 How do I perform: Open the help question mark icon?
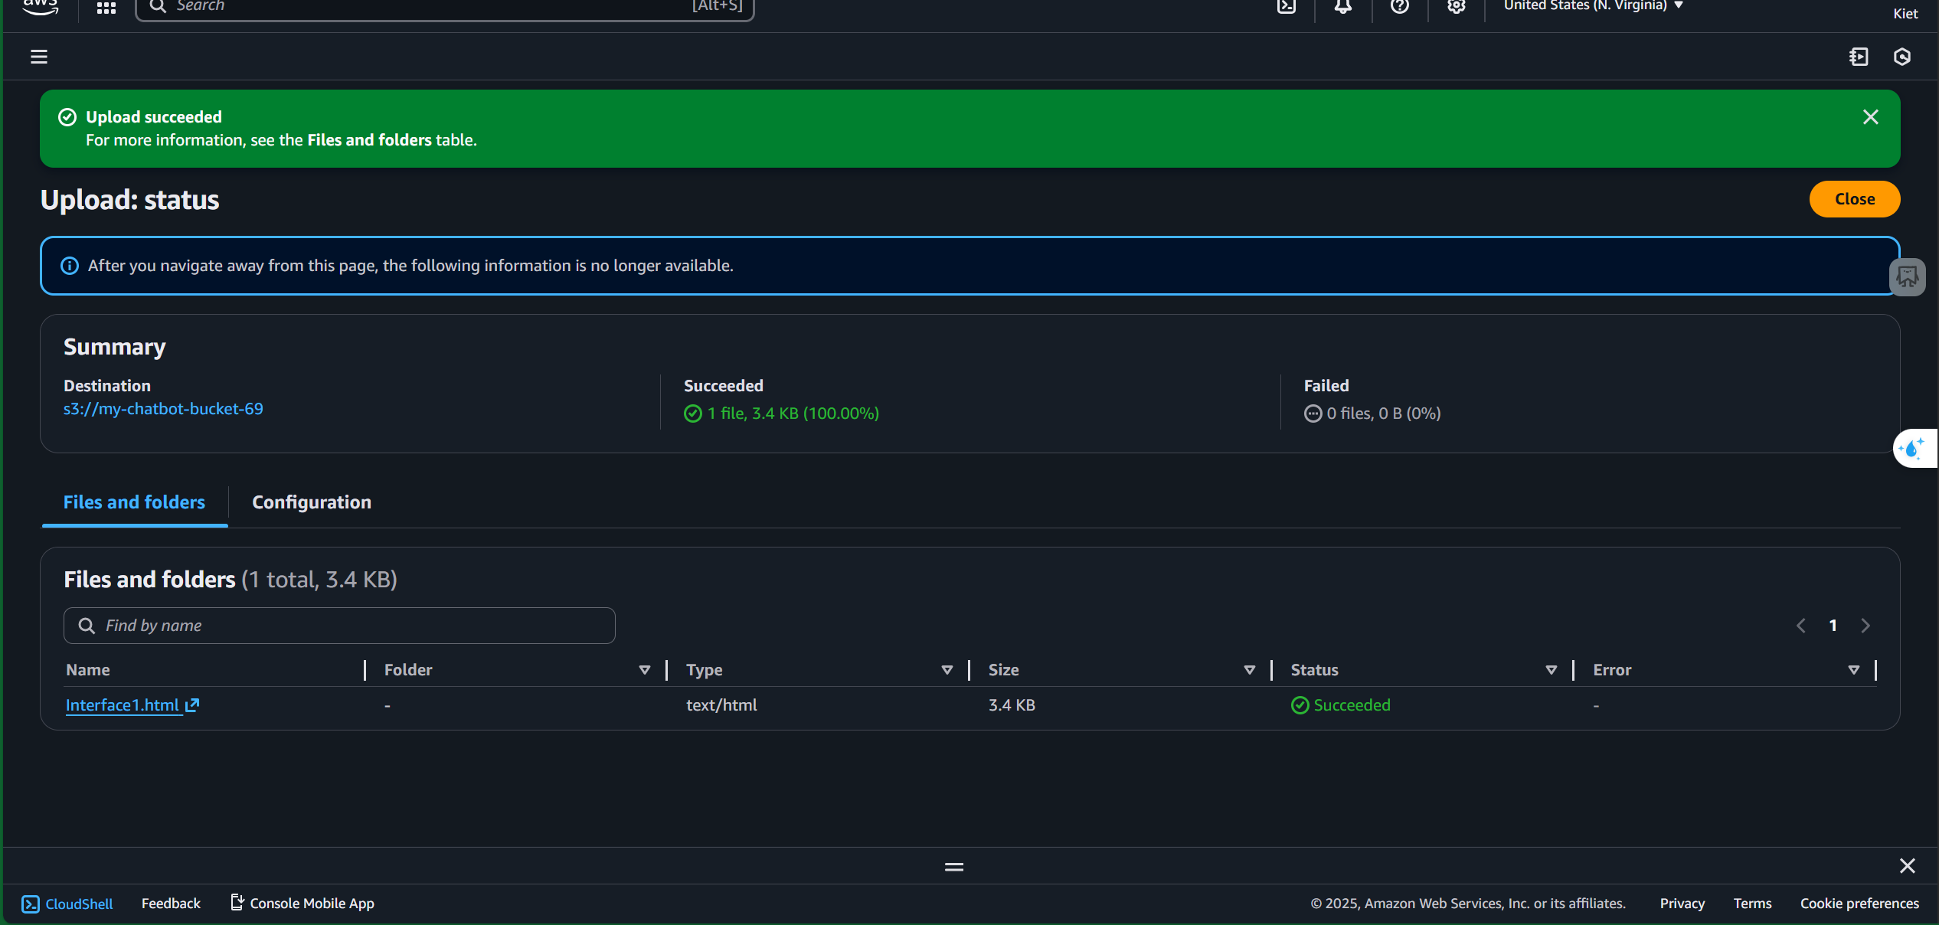coord(1400,7)
